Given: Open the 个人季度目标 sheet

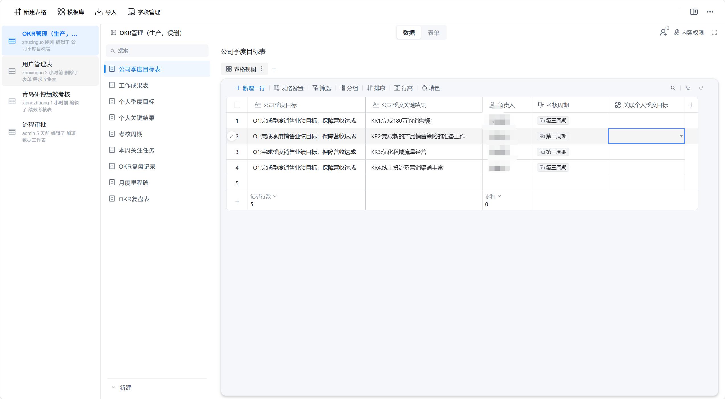Looking at the screenshot, I should [x=157, y=102].
